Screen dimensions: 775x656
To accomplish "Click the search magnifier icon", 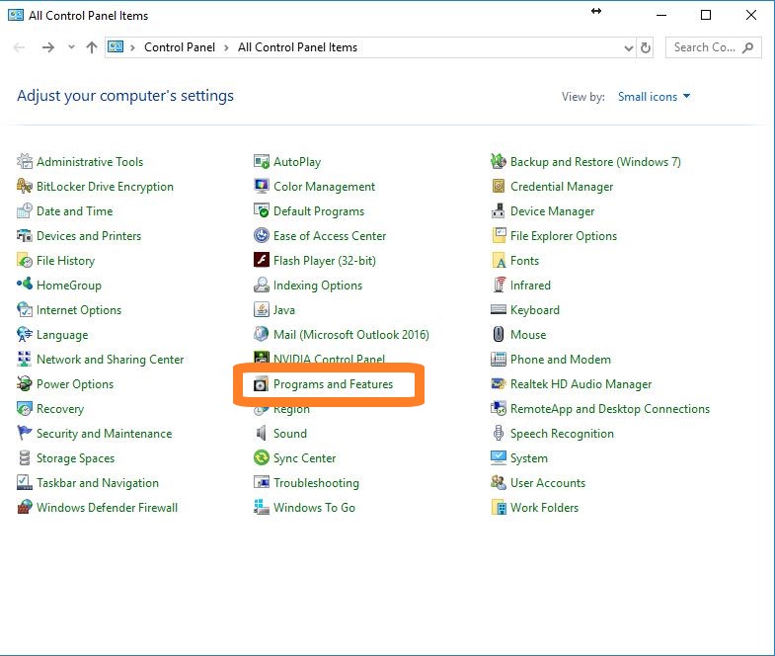I will [x=748, y=47].
